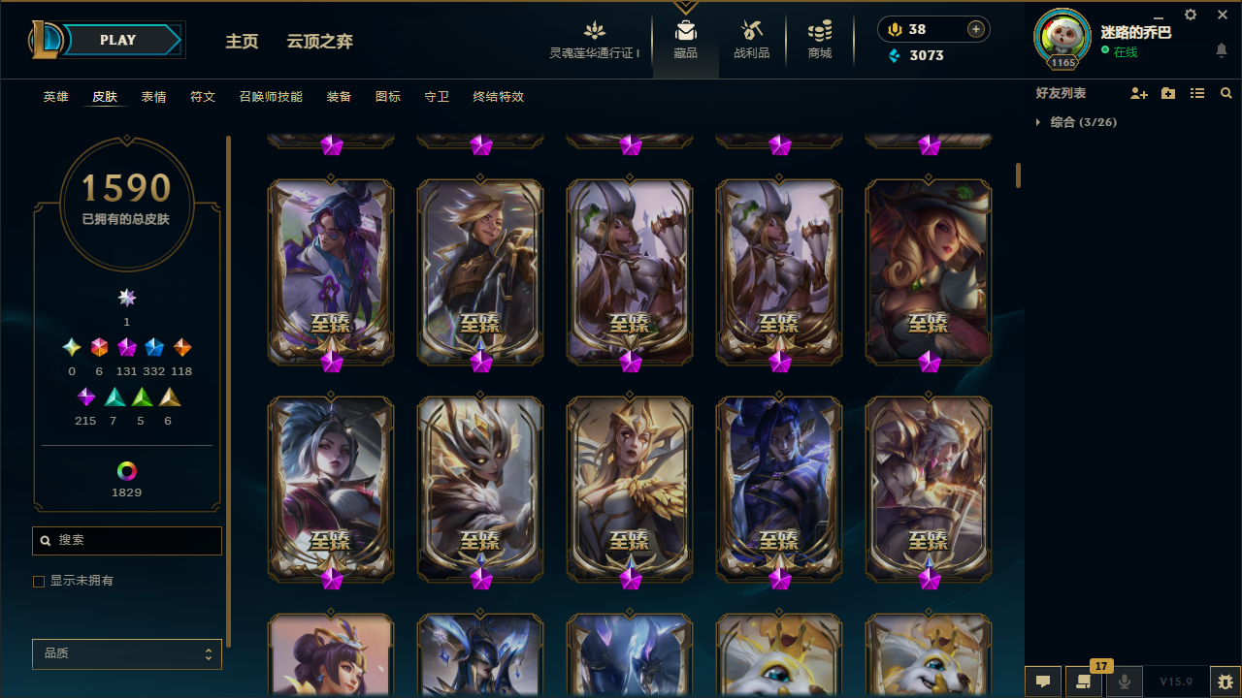Go to the 云顶之弈 page
Screen dimensions: 1242x698
(x=319, y=41)
